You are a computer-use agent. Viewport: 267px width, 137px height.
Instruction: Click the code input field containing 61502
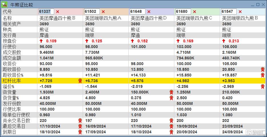pos(92,12)
